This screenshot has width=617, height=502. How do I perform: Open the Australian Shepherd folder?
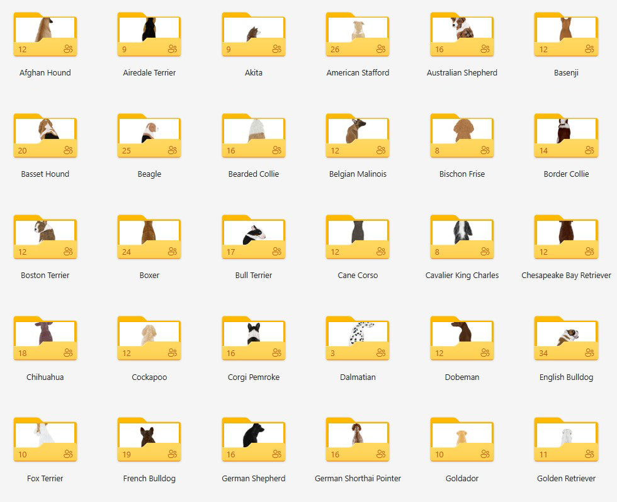click(461, 35)
